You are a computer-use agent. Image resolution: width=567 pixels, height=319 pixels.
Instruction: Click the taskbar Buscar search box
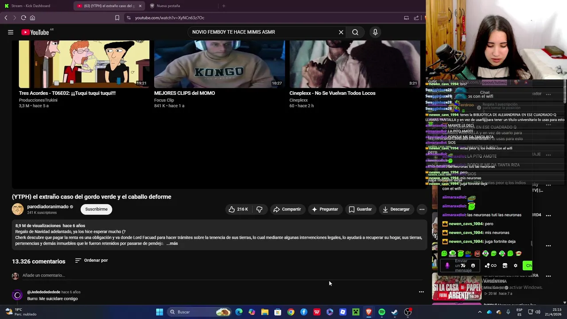pyautogui.click(x=200, y=312)
